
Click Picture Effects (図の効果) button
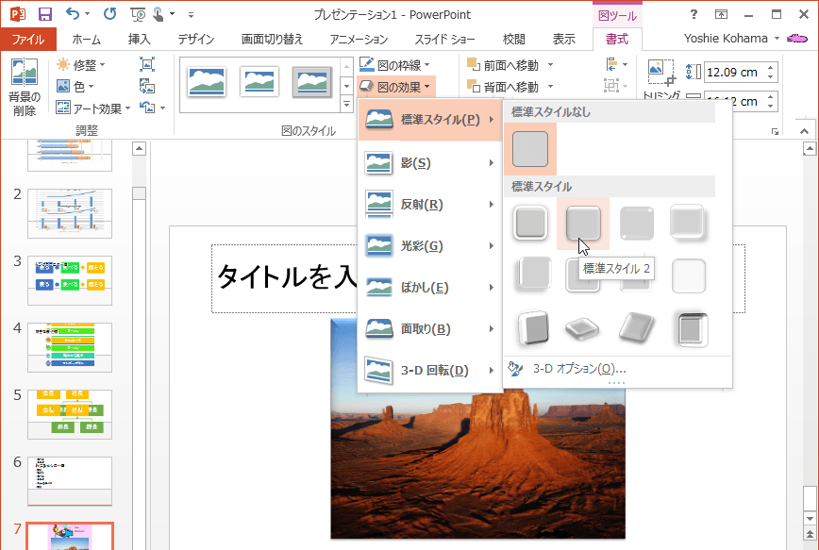[x=394, y=87]
